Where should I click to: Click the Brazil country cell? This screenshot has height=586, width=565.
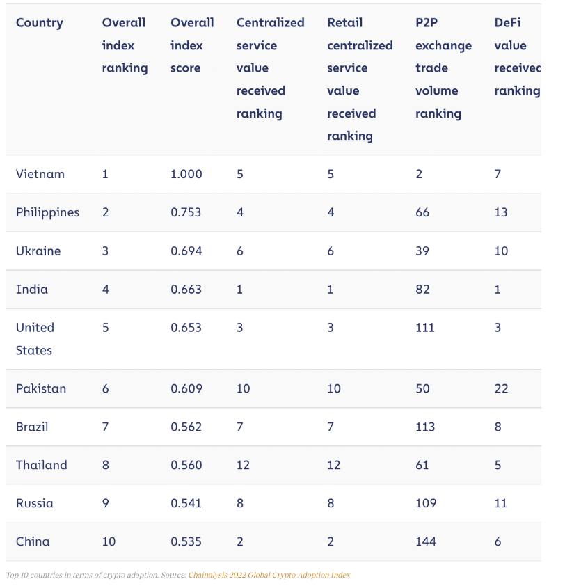point(32,427)
